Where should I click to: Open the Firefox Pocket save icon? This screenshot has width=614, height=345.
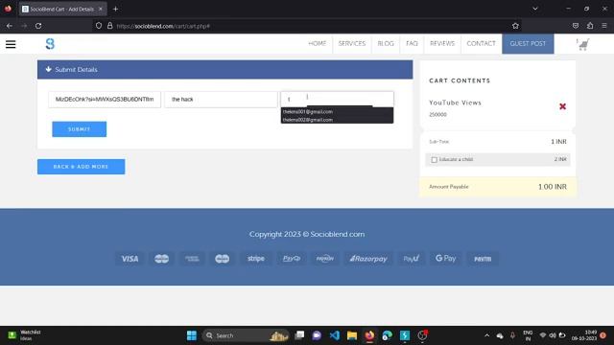coord(576,26)
